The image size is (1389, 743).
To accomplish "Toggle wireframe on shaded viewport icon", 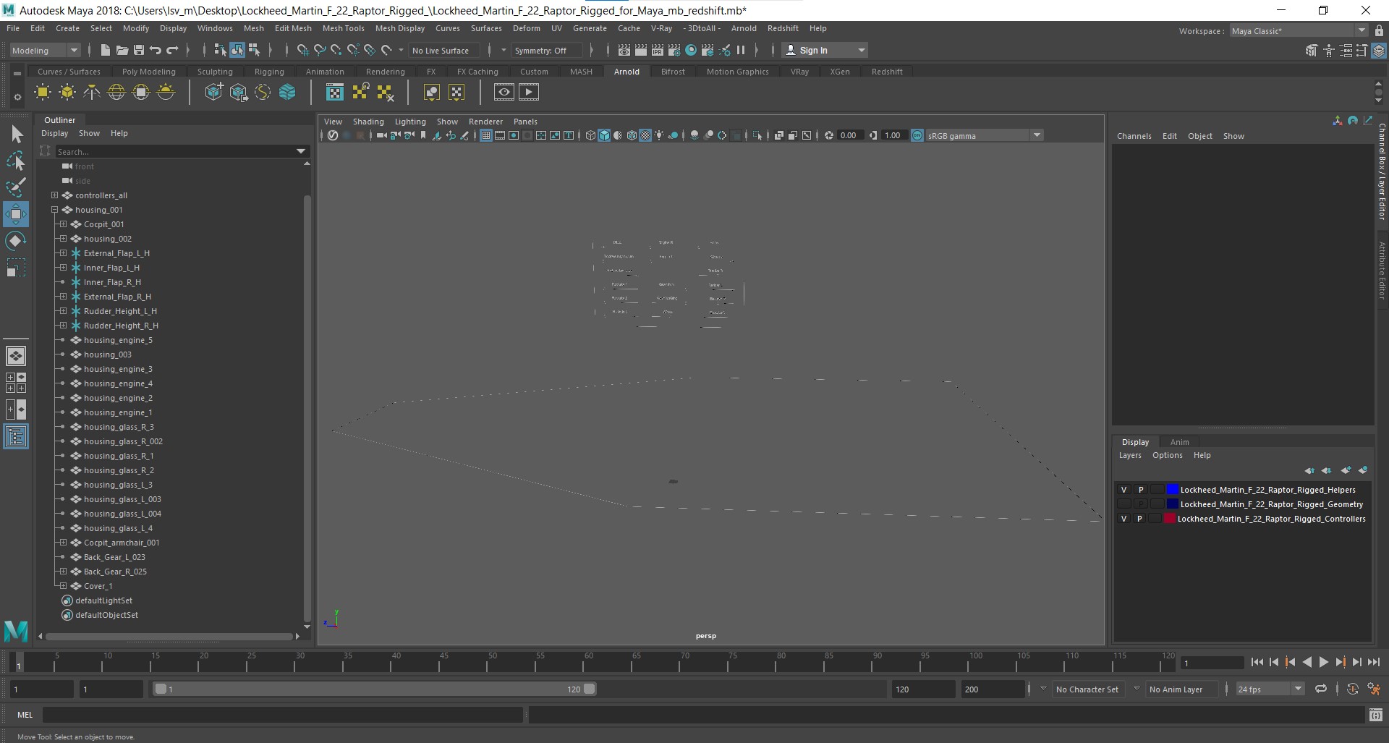I will coord(632,135).
